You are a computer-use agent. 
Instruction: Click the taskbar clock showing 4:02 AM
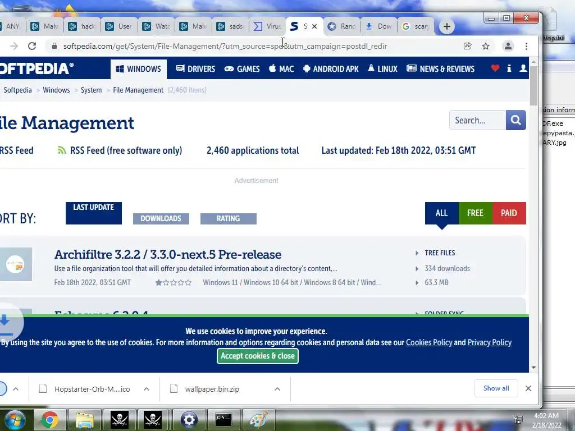(x=546, y=420)
